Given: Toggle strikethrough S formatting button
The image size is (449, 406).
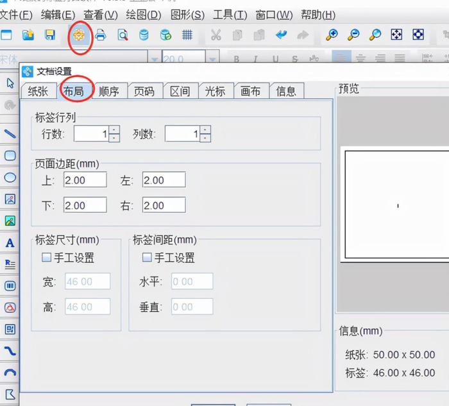Looking at the screenshot, I should 295,59.
